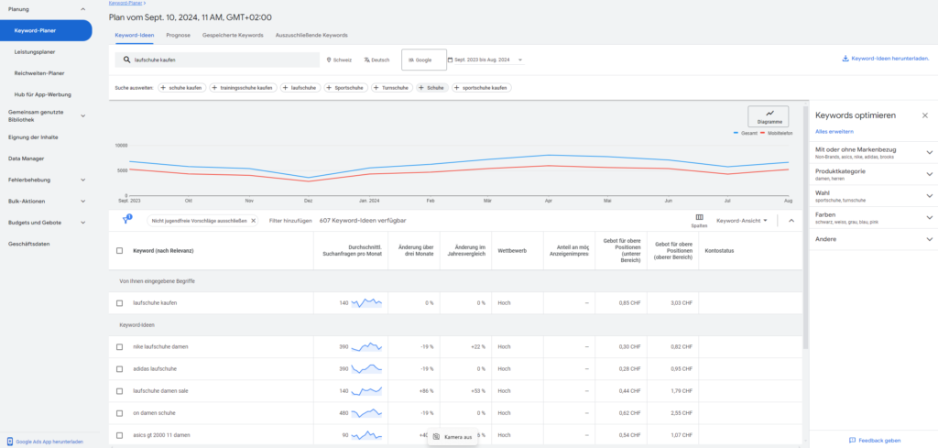
Task: Add 'Schuhe' suggestion chip
Action: pos(432,88)
